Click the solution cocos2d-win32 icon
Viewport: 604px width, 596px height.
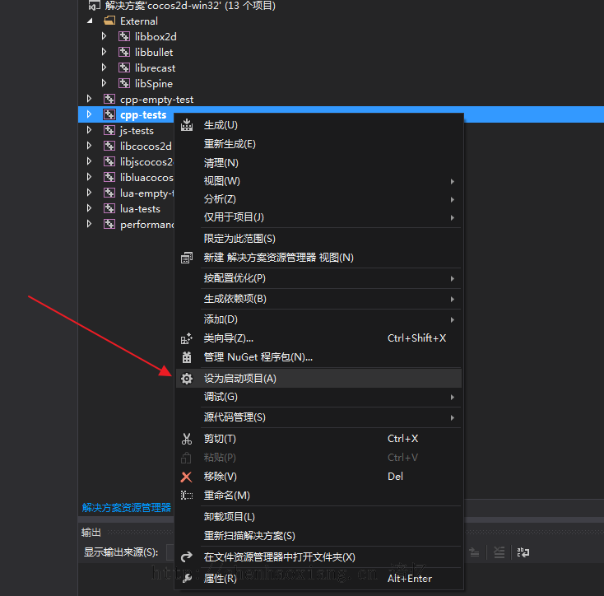coord(95,5)
